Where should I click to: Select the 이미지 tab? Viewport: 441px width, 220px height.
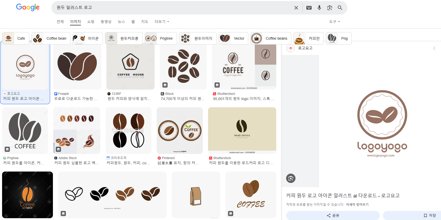point(75,22)
